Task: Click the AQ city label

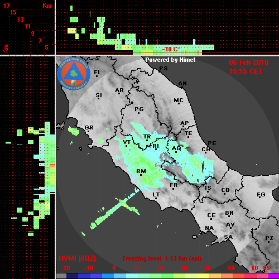Action: point(176,148)
